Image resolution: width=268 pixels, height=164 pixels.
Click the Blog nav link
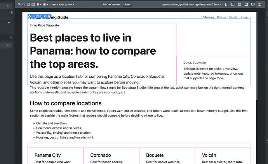[x=244, y=17]
